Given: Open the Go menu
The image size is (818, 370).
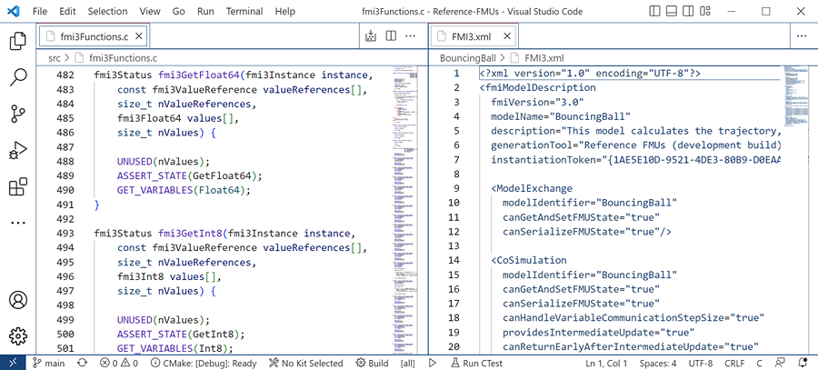Looking at the screenshot, I should click(x=178, y=11).
